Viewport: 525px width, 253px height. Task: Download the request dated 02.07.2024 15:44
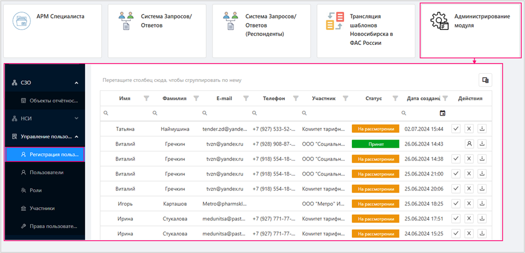pos(482,128)
